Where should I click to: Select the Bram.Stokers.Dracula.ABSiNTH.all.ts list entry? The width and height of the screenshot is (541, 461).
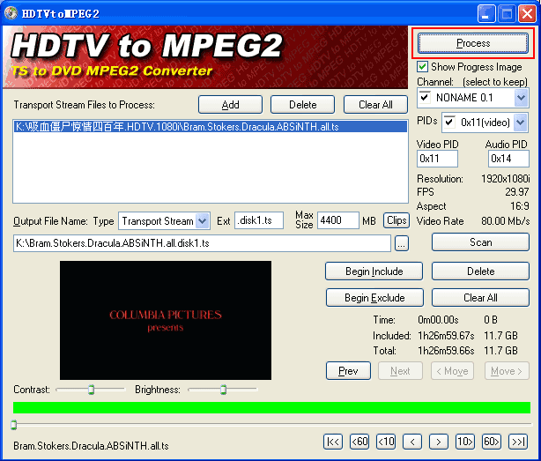210,127
